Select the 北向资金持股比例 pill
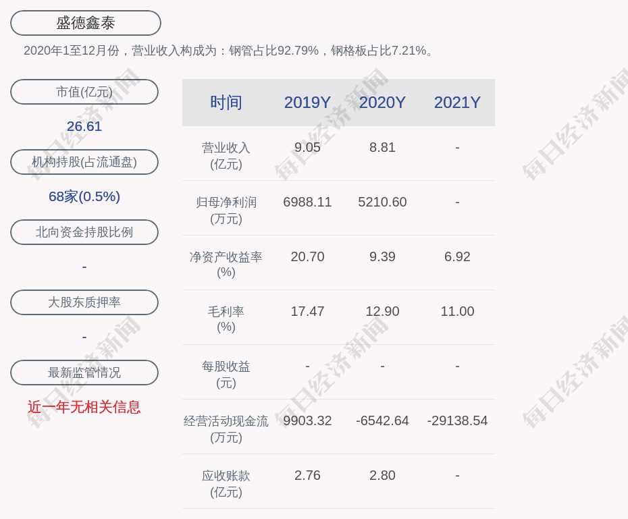This screenshot has height=519, width=628. [x=84, y=232]
